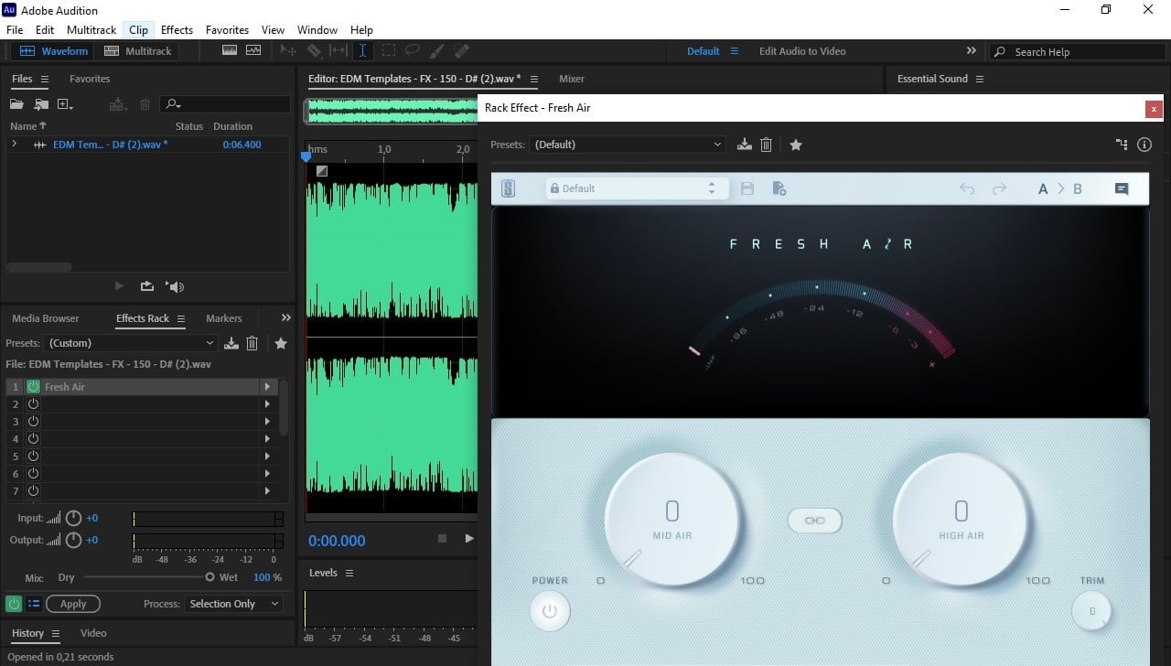Toggle power button for effects slot 3
Screen dimensions: 1171x666
coord(34,422)
